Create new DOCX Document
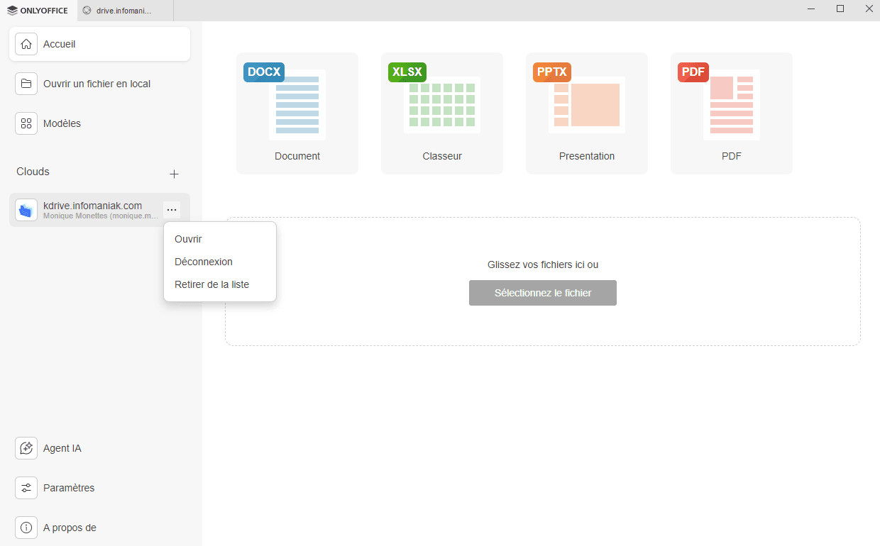This screenshot has height=546, width=880. pos(297,113)
